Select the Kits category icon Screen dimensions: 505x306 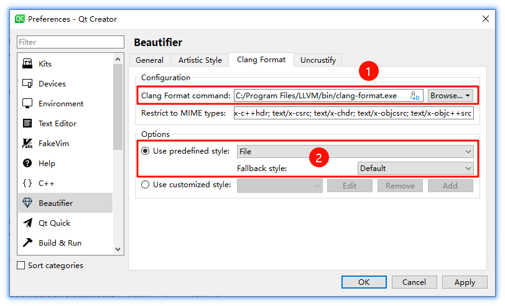(x=27, y=64)
